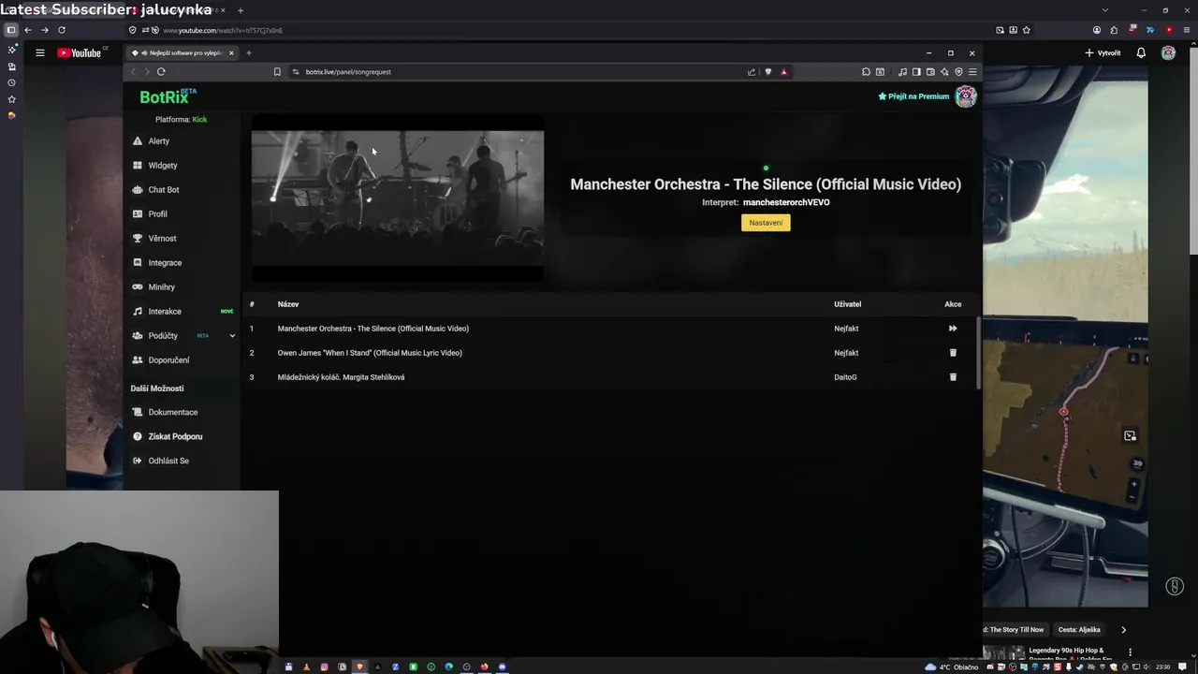The image size is (1198, 674).
Task: Bookmark the YouTube page with star icon
Action: [1027, 30]
